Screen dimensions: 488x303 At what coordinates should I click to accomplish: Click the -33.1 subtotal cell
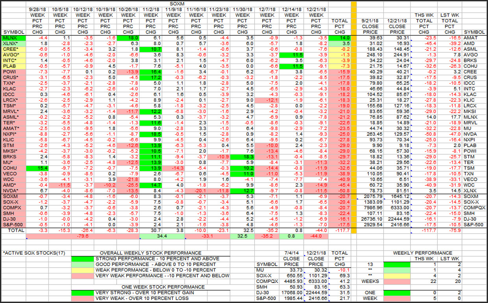click(208, 236)
